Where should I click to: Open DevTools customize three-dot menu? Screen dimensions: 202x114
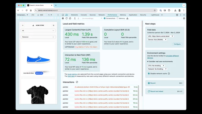click(x=181, y=15)
